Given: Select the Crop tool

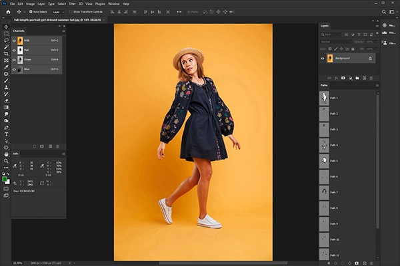Looking at the screenshot, I should (x=6, y=53).
